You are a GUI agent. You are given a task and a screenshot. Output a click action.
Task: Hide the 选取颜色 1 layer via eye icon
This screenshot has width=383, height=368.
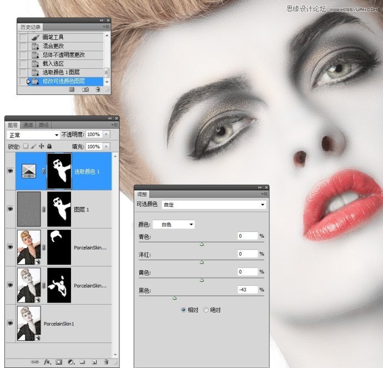10,172
